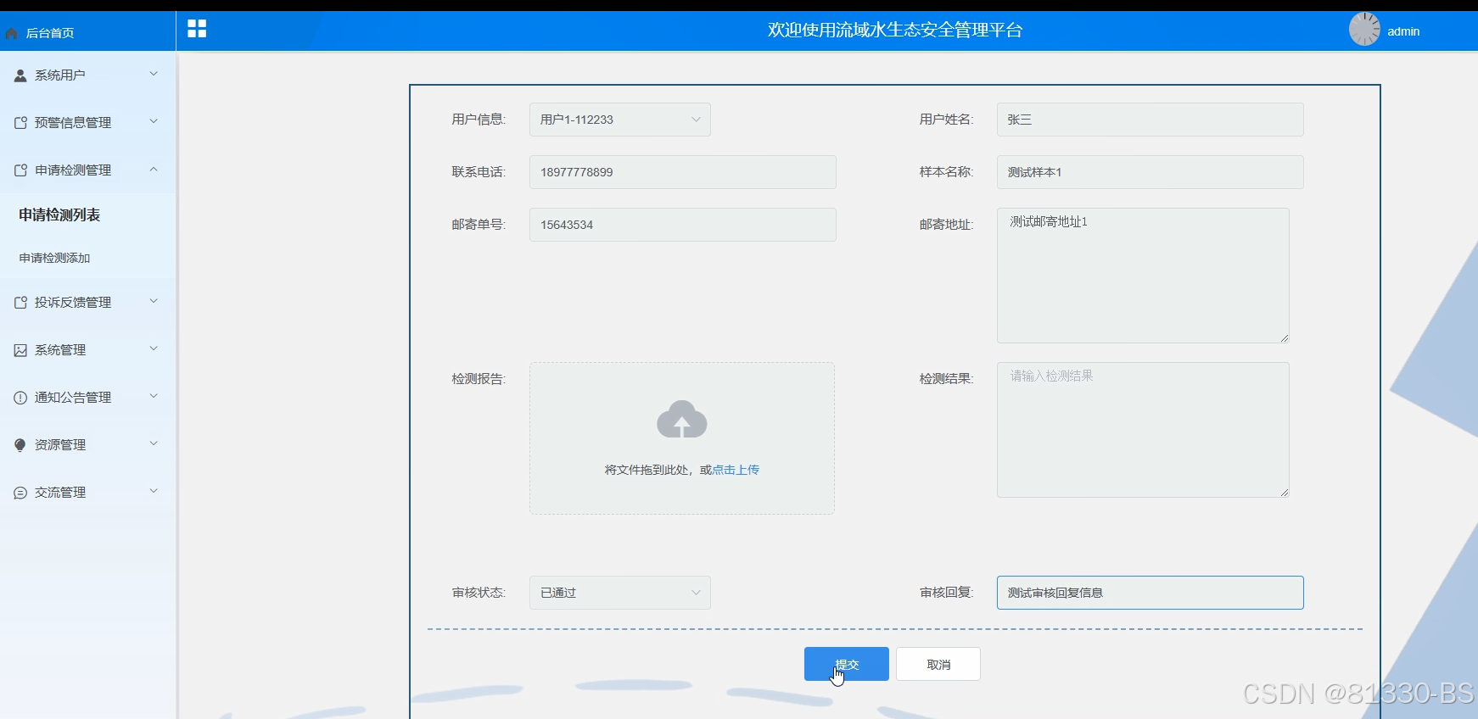The height and width of the screenshot is (719, 1478).
Task: Go to 后台首页 in sidebar
Action: coord(50,33)
